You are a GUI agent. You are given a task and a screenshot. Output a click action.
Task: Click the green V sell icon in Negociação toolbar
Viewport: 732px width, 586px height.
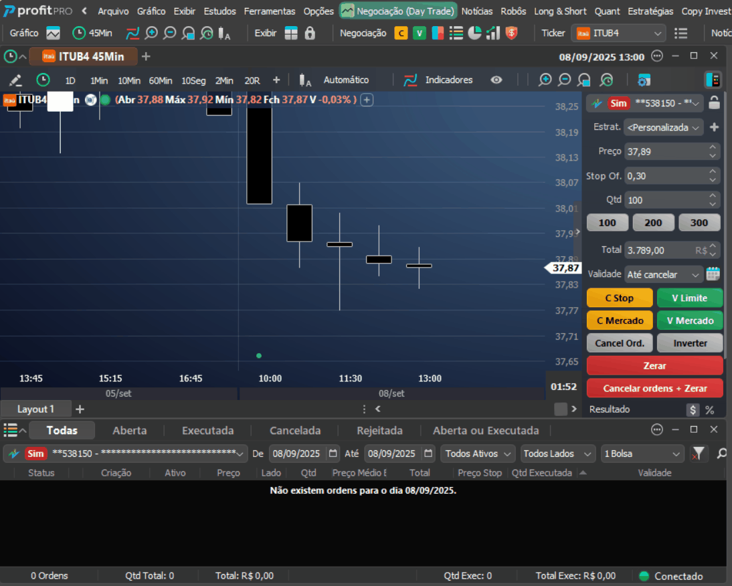pos(420,33)
